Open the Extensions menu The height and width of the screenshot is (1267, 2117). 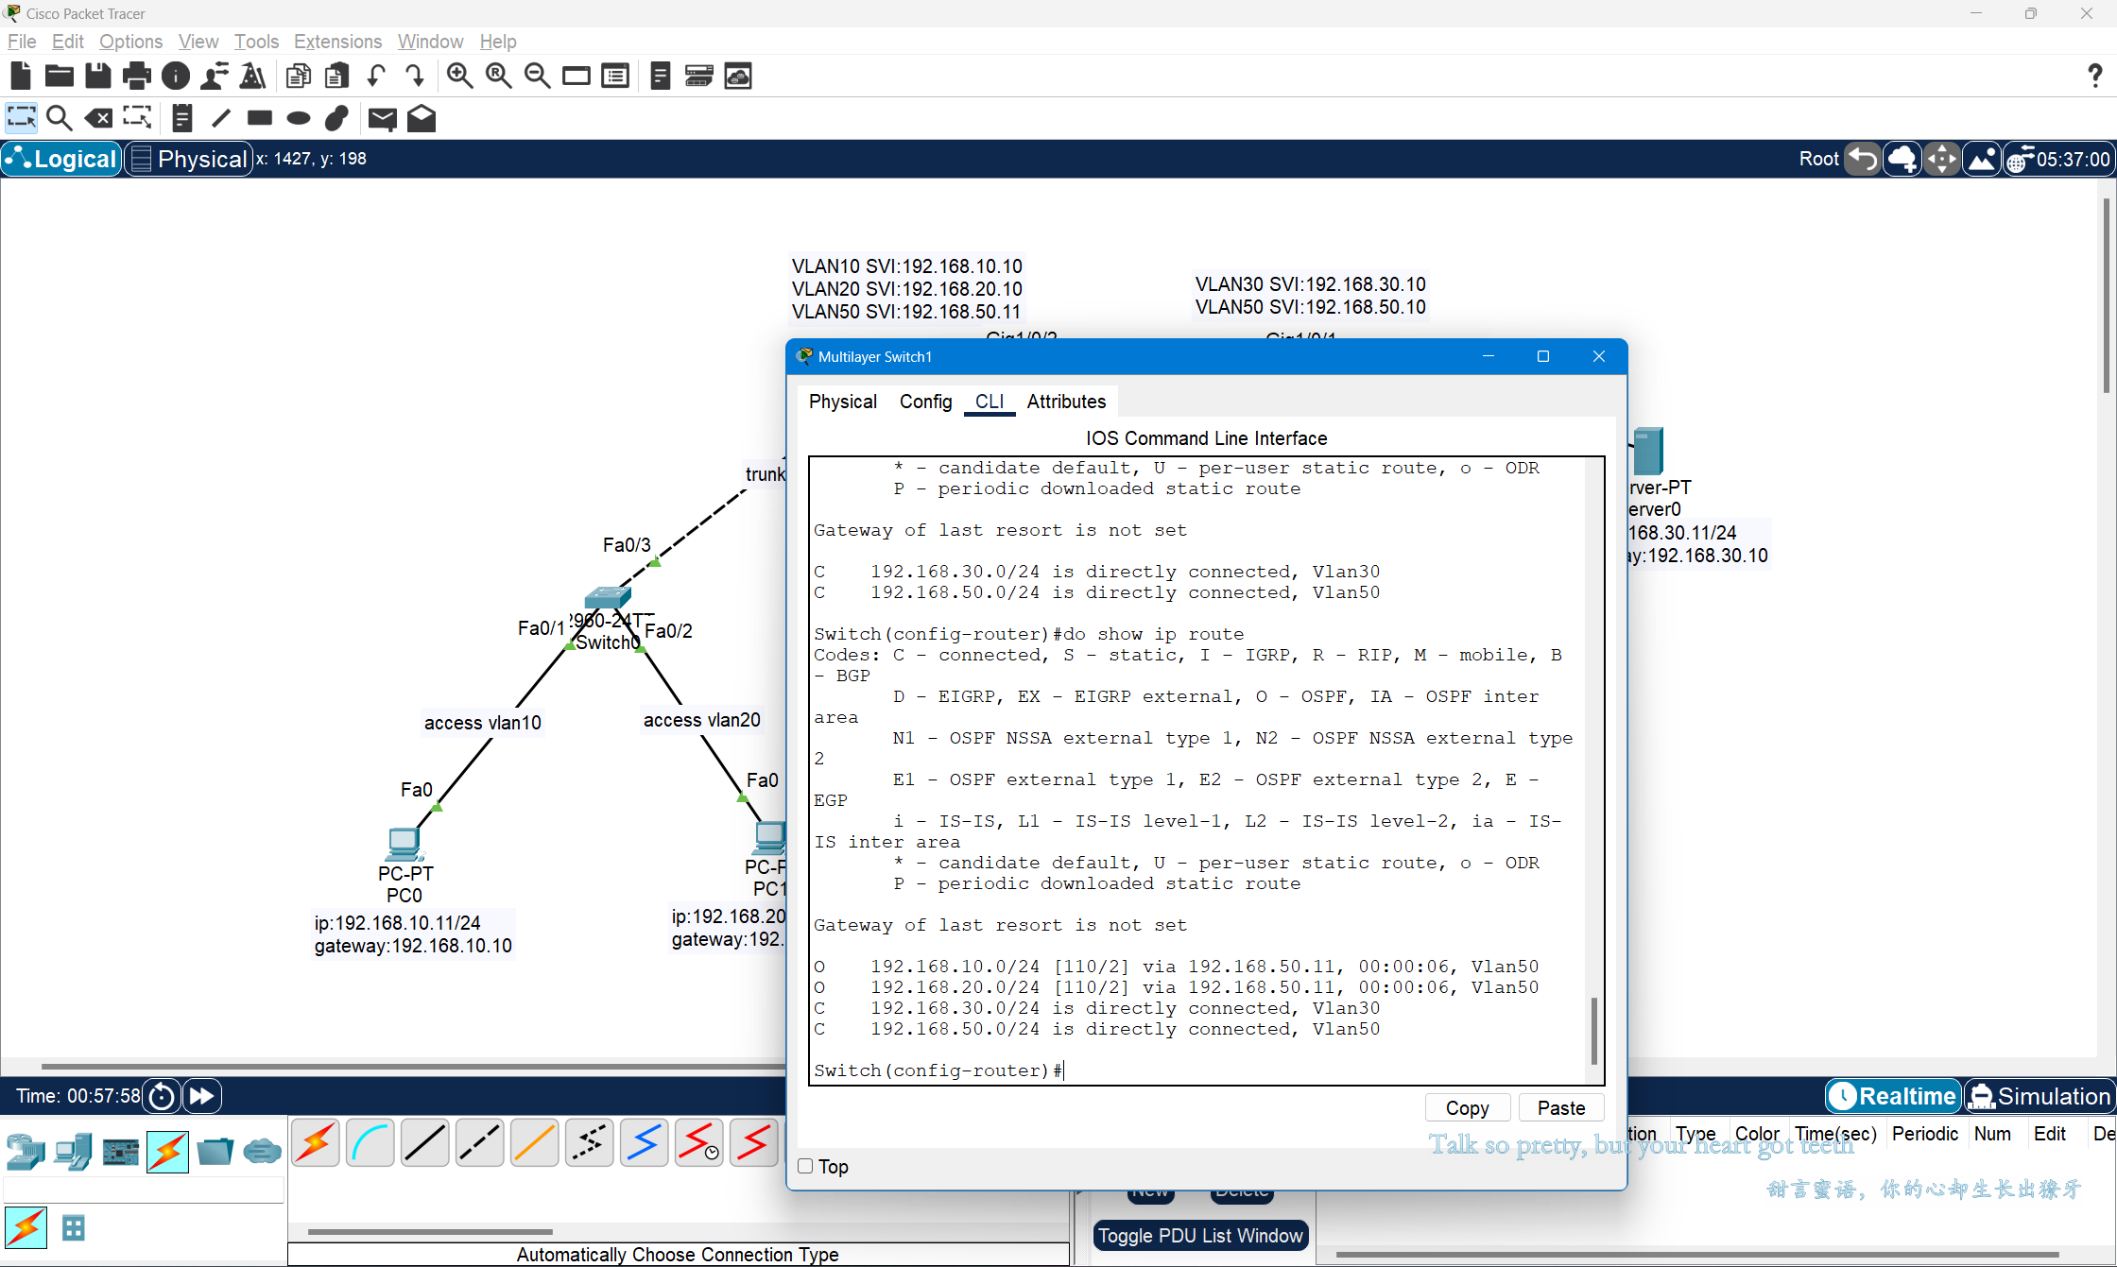(337, 42)
